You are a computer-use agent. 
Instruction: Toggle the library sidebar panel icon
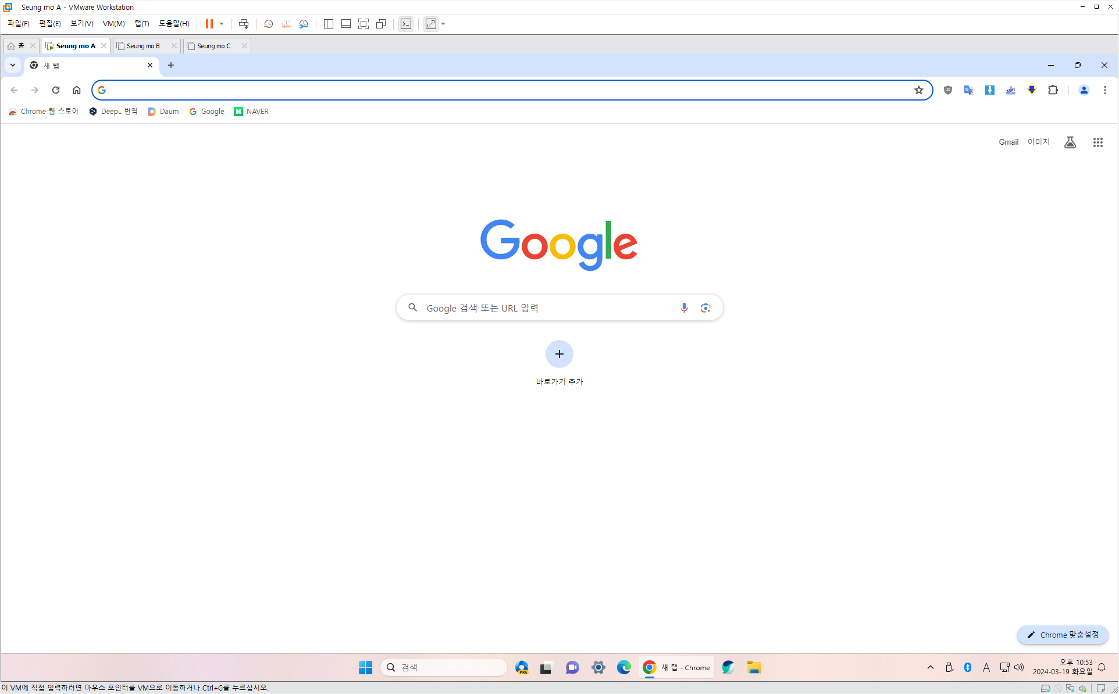[329, 24]
